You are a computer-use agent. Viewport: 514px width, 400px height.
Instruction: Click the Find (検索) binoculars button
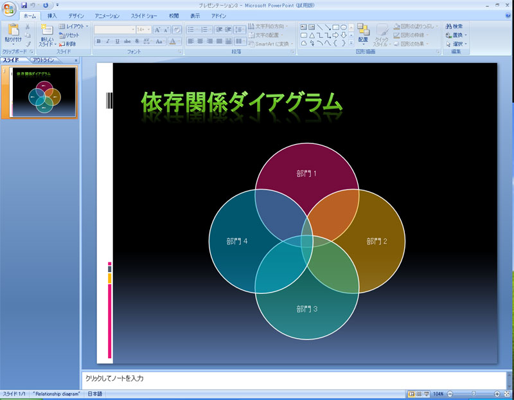coord(454,26)
